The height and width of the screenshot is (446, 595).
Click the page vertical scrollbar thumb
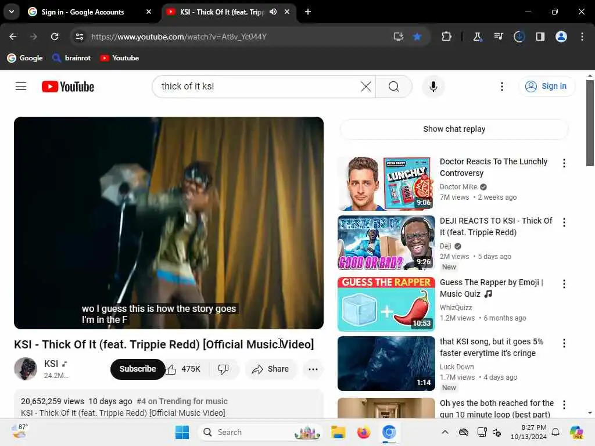[590, 123]
